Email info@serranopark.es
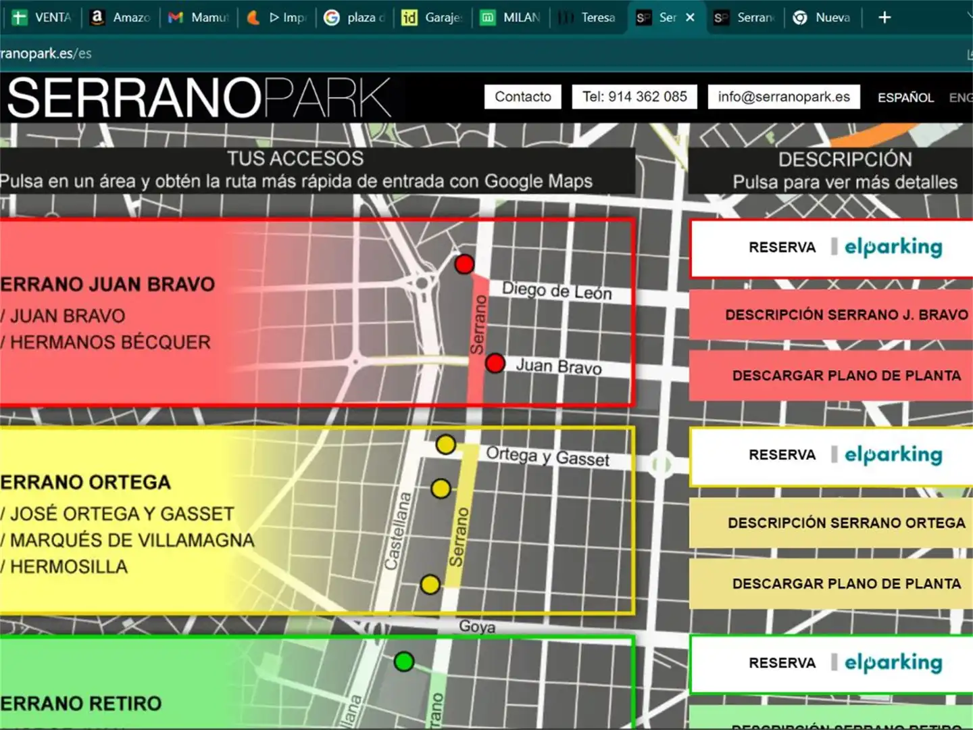The width and height of the screenshot is (973, 730). (784, 97)
